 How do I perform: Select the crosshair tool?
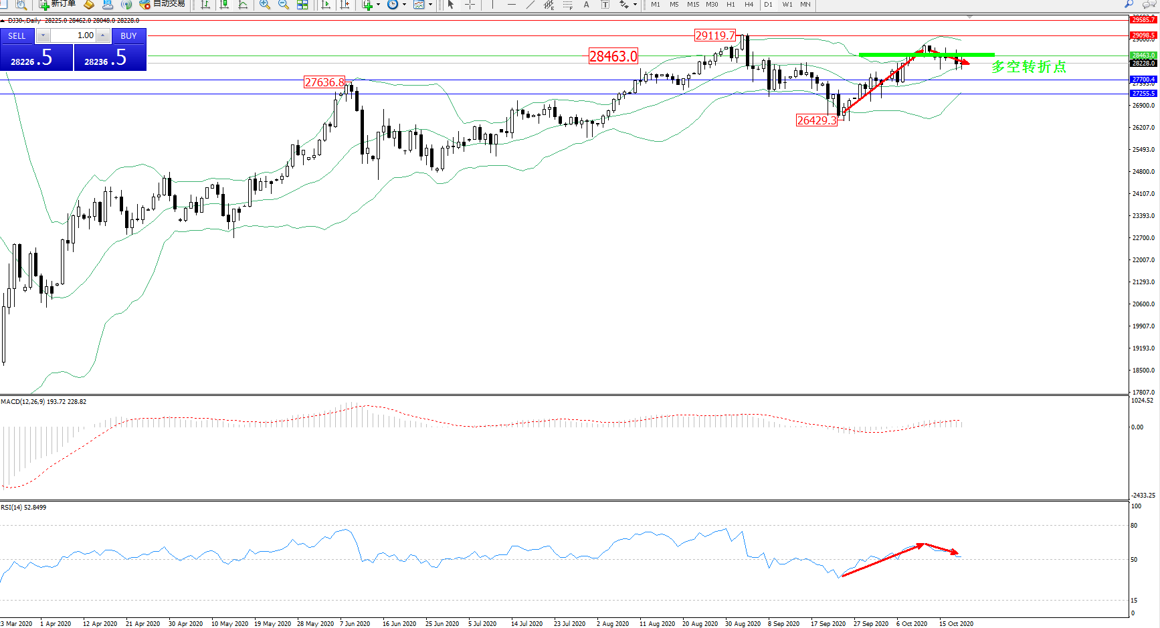coord(470,5)
